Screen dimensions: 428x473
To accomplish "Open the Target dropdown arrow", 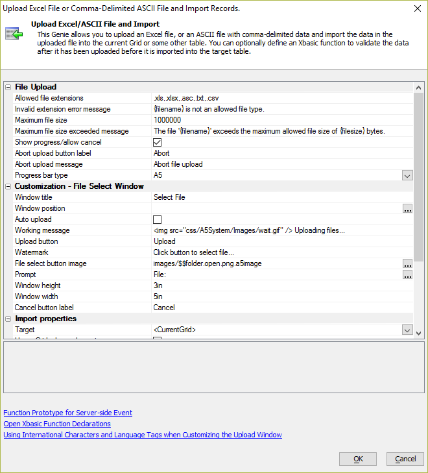I will click(x=407, y=330).
